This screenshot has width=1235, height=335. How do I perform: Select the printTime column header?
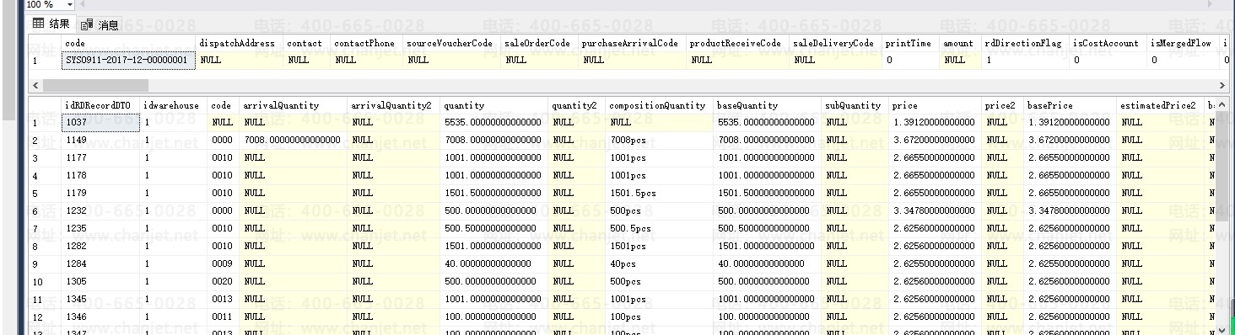pos(910,43)
